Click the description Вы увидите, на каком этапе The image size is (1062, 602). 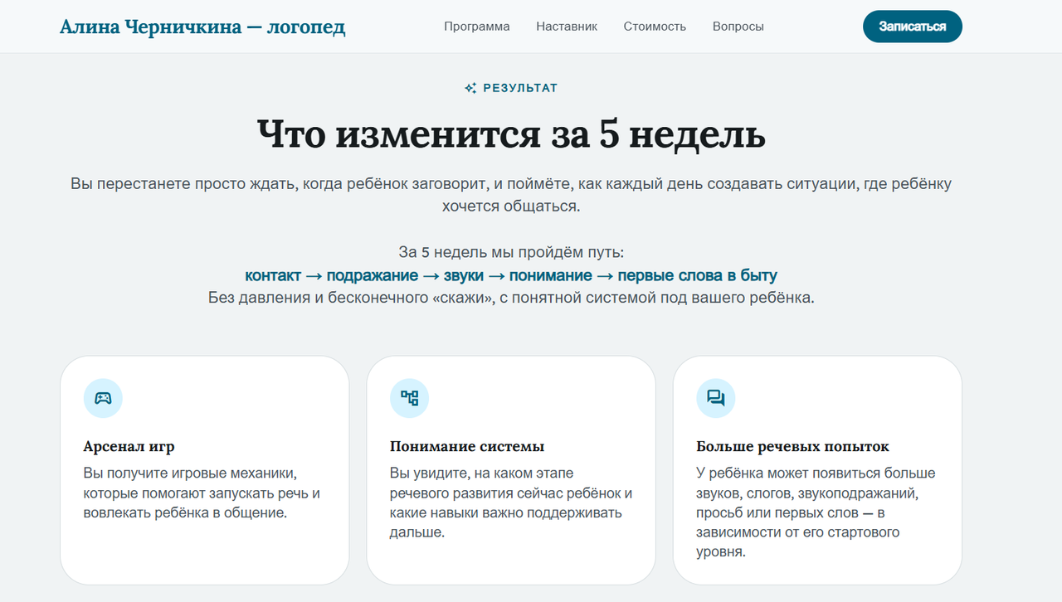[511, 503]
